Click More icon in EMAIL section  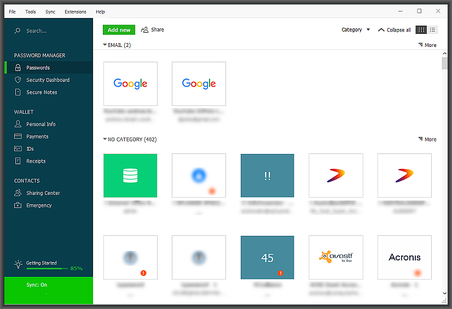point(421,45)
